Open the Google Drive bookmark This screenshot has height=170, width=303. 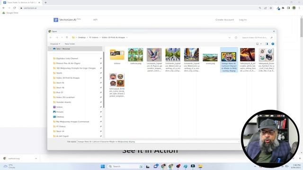point(10,13)
